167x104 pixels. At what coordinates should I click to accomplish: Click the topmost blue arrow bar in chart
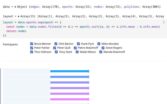(x=69, y=71)
